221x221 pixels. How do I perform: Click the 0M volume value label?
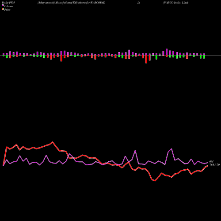pos(211,162)
